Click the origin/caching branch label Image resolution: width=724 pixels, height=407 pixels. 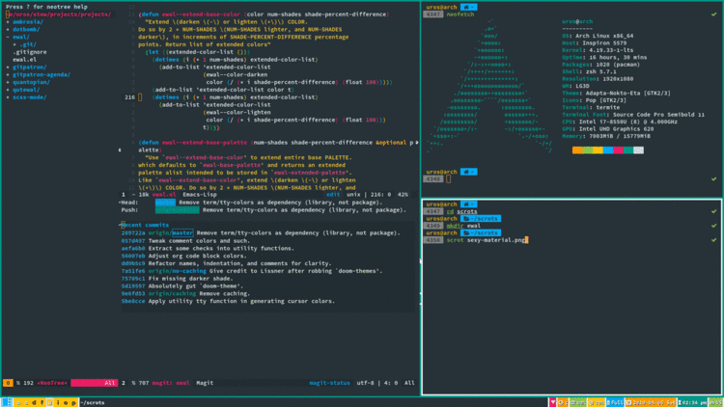[172, 293]
